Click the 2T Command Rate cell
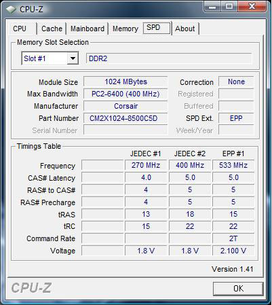This screenshot has height=305, width=272. pyautogui.click(x=233, y=238)
